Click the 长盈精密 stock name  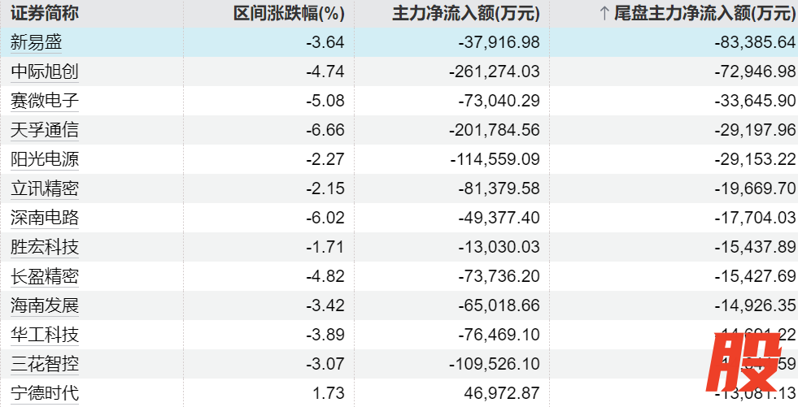[45, 276]
